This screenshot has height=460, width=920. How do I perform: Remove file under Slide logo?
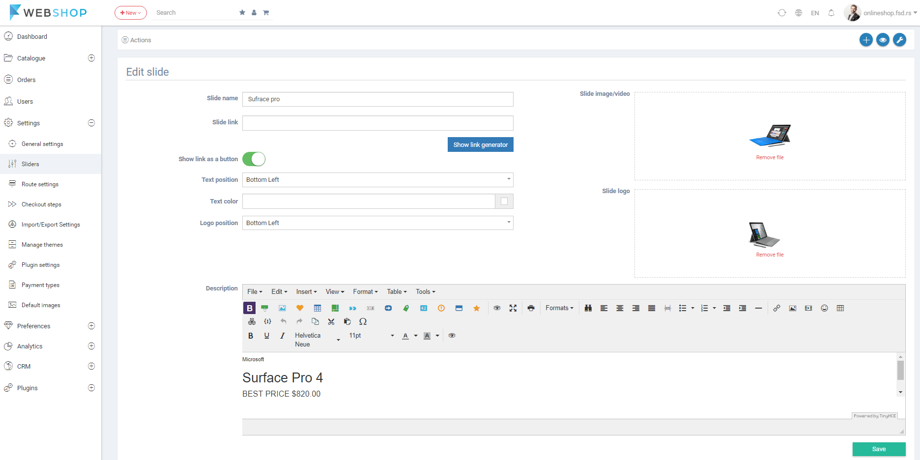point(770,255)
